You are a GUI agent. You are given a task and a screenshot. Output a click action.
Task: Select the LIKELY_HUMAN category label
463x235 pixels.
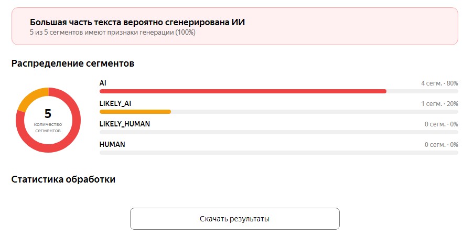tap(125, 124)
